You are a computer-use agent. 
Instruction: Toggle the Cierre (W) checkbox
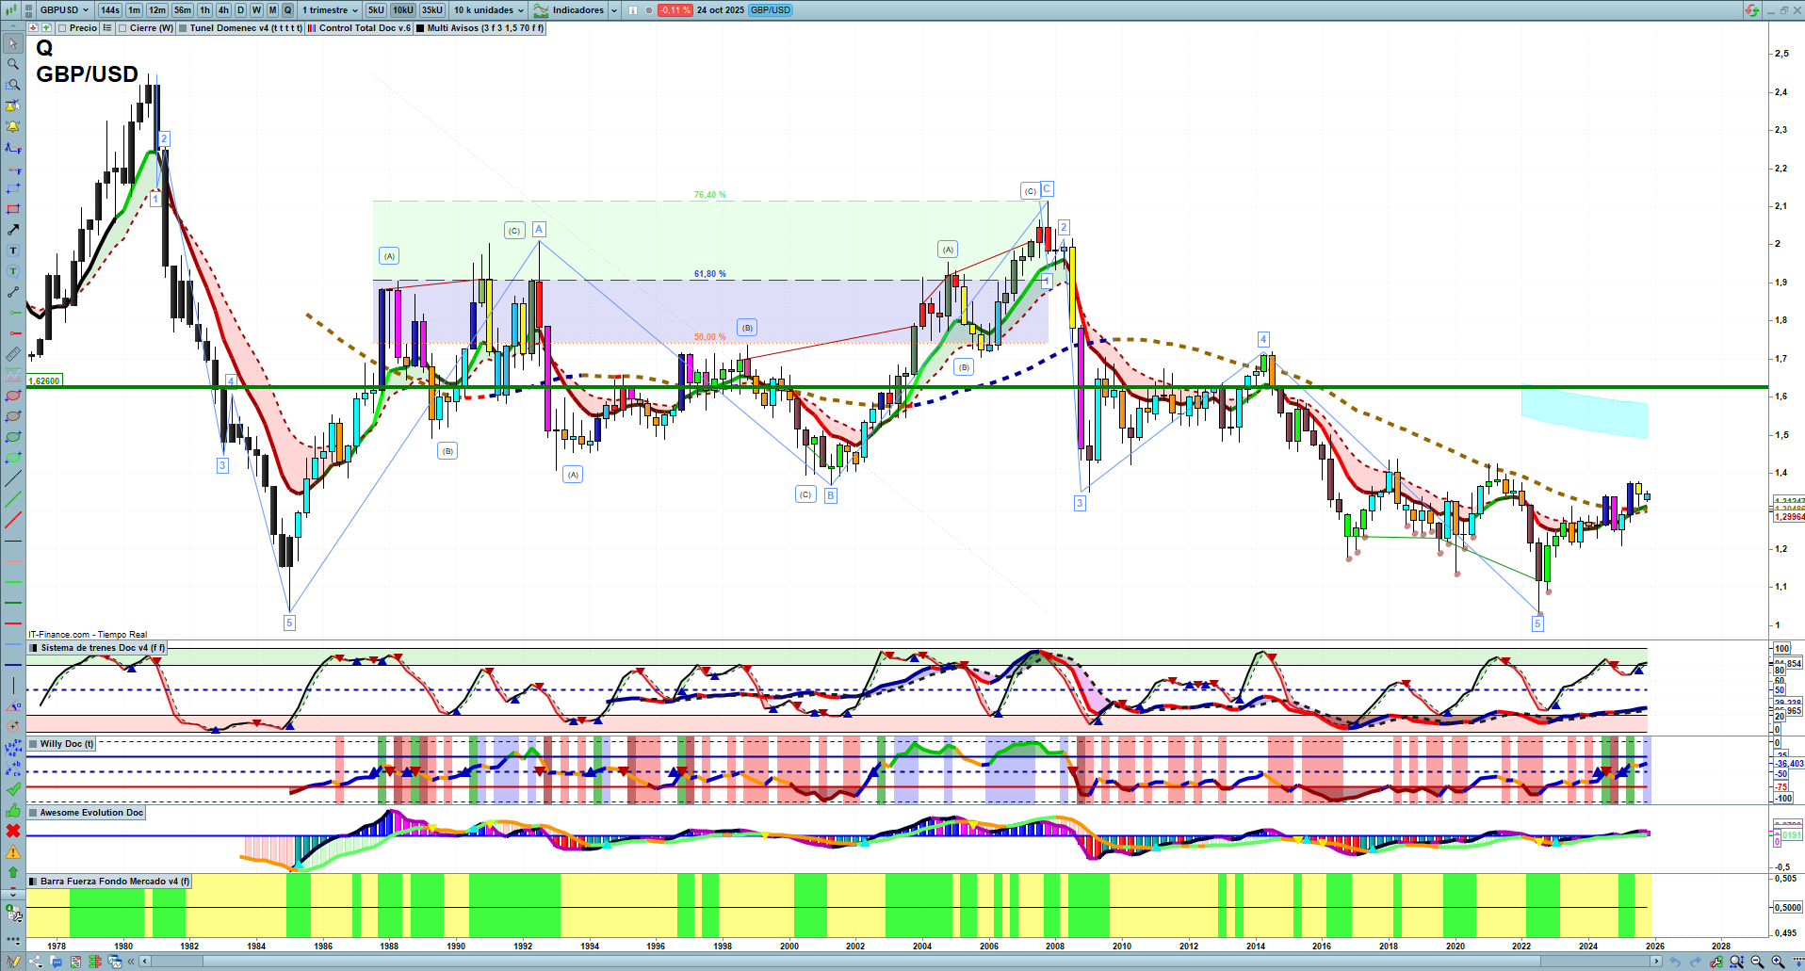(x=123, y=28)
